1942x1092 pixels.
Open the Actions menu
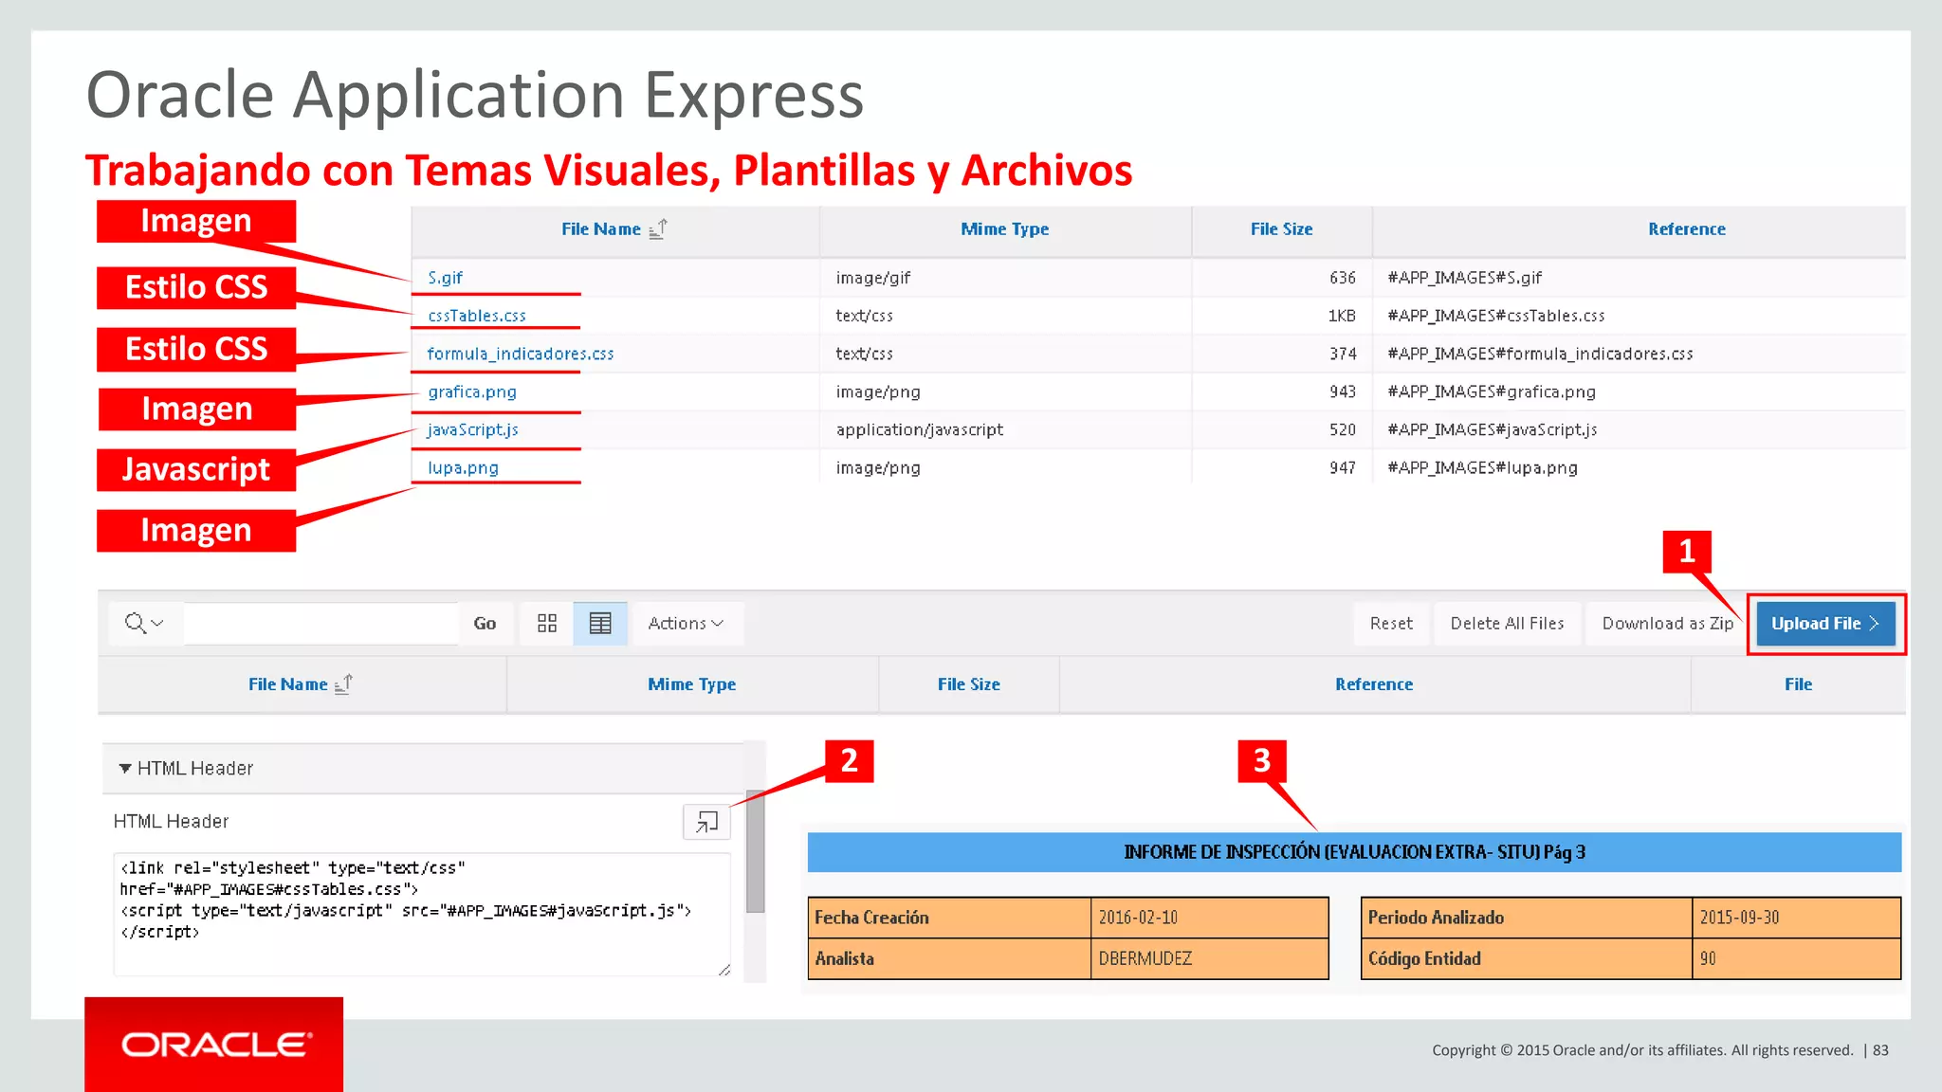click(x=687, y=623)
